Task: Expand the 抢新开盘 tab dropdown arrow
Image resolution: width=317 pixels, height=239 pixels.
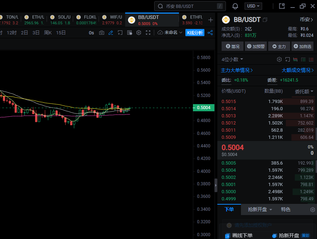Action: (271, 210)
